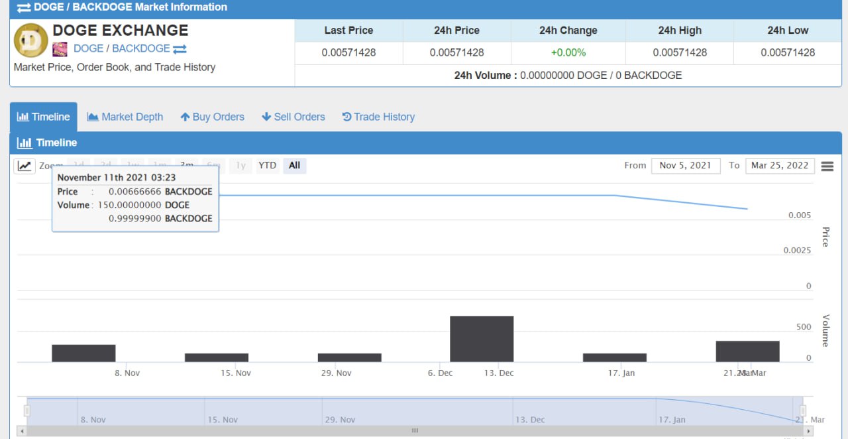Follow the DOGE link under the exchange title
The height and width of the screenshot is (439, 848).
88,48
